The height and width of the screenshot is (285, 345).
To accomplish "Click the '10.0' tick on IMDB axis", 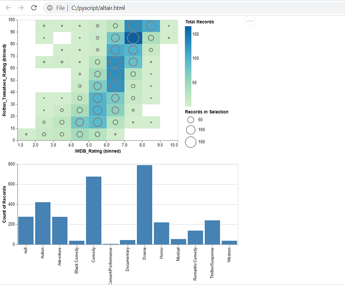I will coord(174,145).
